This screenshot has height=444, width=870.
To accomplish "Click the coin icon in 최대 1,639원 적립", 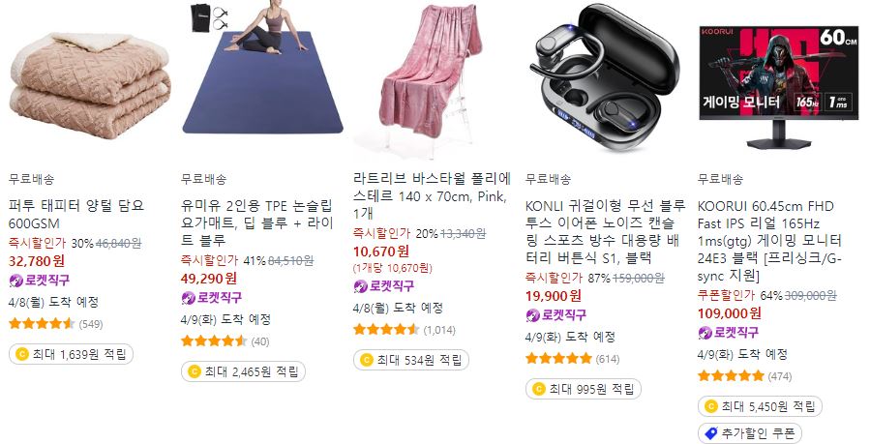I will point(22,354).
